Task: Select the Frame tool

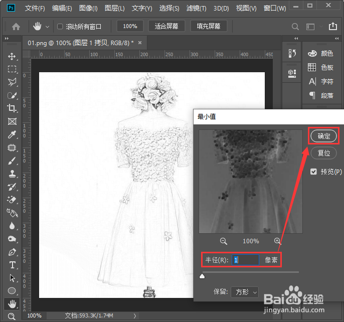Action: [12, 121]
